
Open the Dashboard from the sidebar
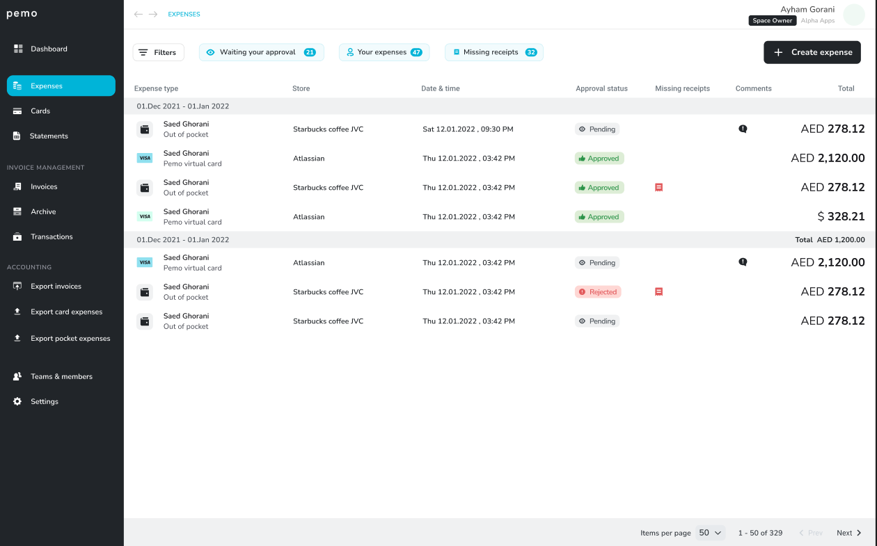point(49,49)
